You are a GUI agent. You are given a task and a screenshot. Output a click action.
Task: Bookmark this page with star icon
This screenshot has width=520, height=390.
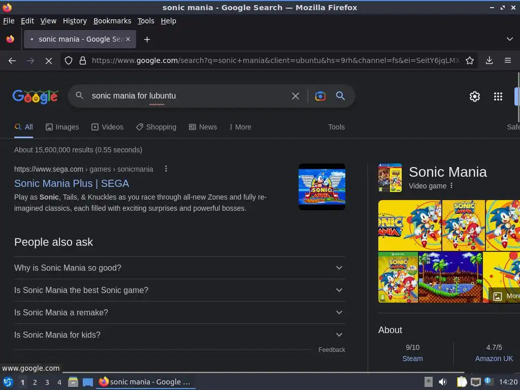pos(470,60)
